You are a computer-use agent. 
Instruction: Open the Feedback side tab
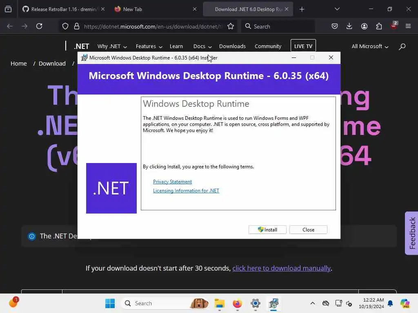(x=411, y=233)
